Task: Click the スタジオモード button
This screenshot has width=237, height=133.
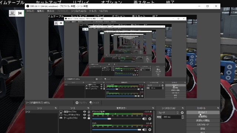Action: [203, 125]
